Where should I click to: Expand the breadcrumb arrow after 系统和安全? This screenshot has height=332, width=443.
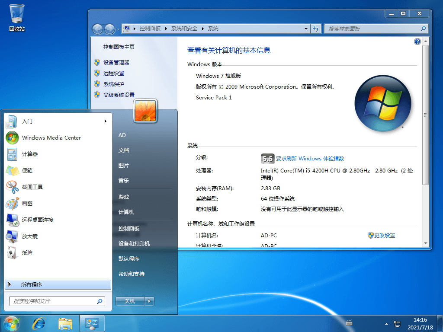202,29
